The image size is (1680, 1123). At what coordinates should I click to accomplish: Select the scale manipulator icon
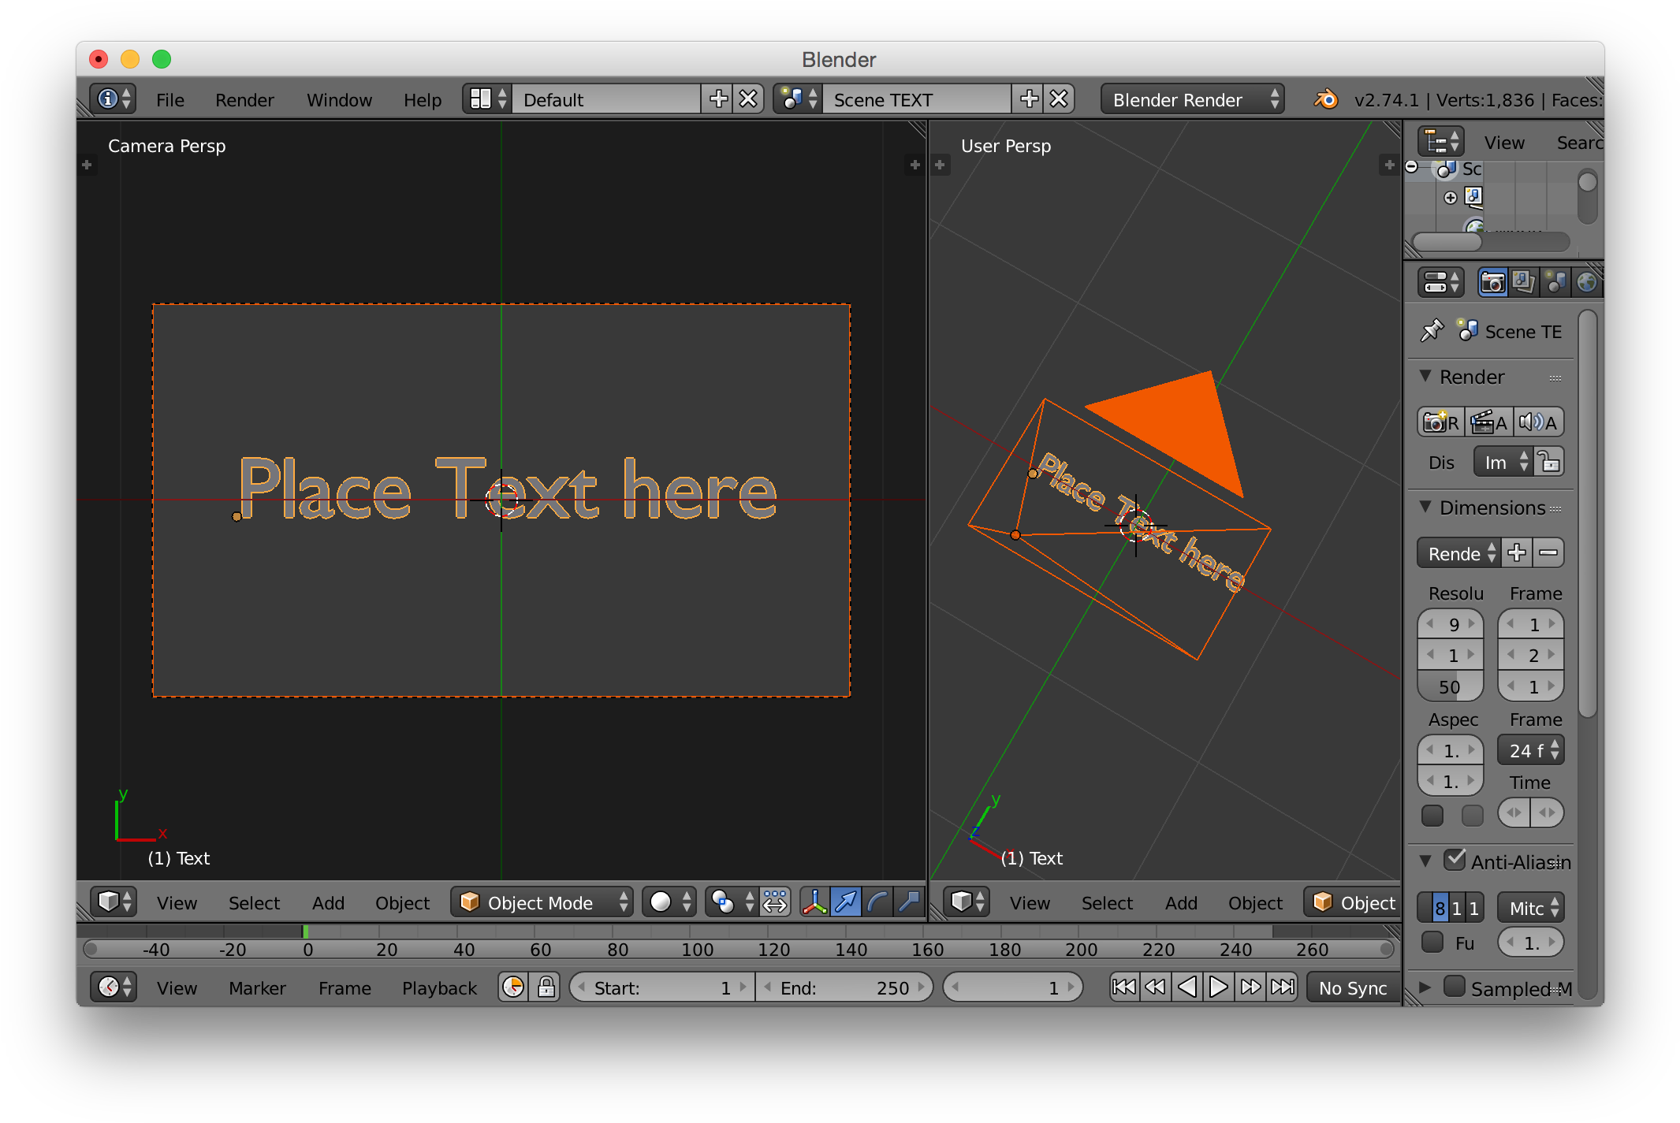909,902
